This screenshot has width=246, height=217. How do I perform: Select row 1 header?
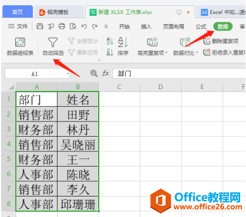tap(9, 99)
